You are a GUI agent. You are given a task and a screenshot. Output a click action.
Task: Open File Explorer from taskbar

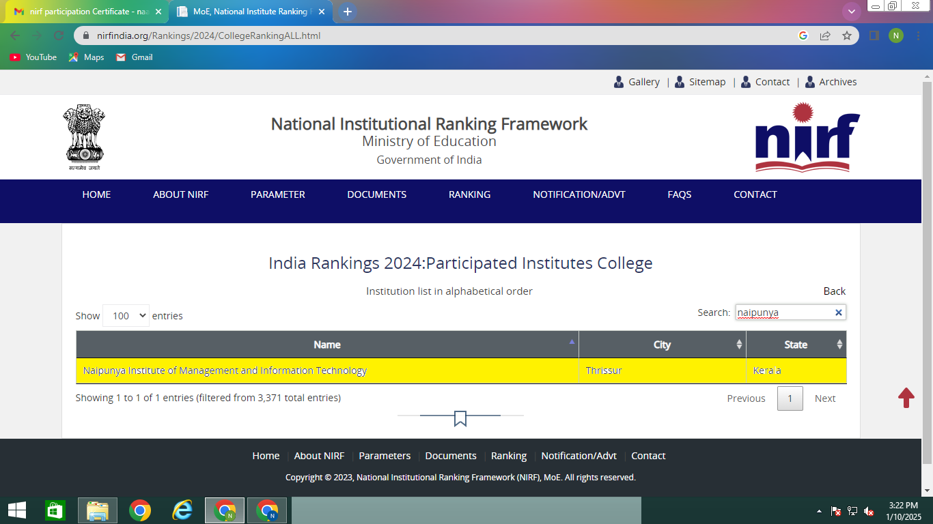click(x=98, y=510)
